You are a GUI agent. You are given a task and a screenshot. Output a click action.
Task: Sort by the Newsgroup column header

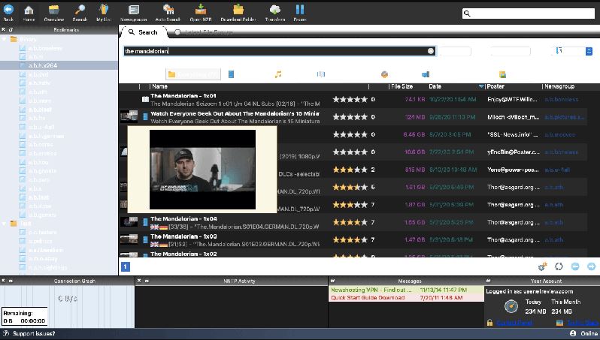[x=559, y=87]
